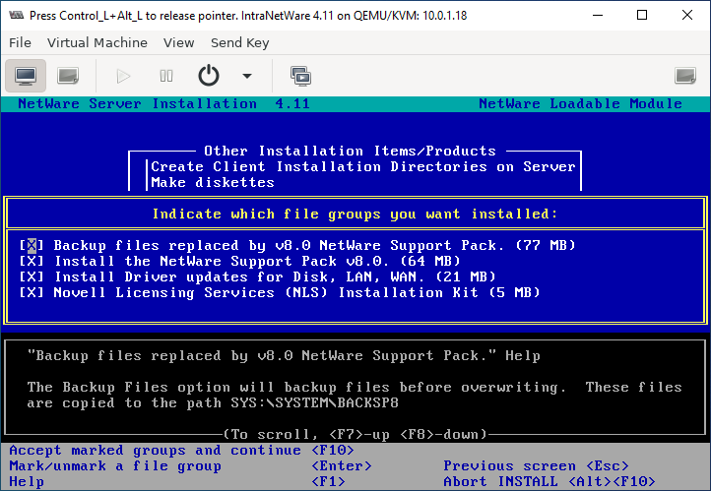Image resolution: width=711 pixels, height=491 pixels.
Task: Shut down the VM with power icon
Action: coord(209,76)
